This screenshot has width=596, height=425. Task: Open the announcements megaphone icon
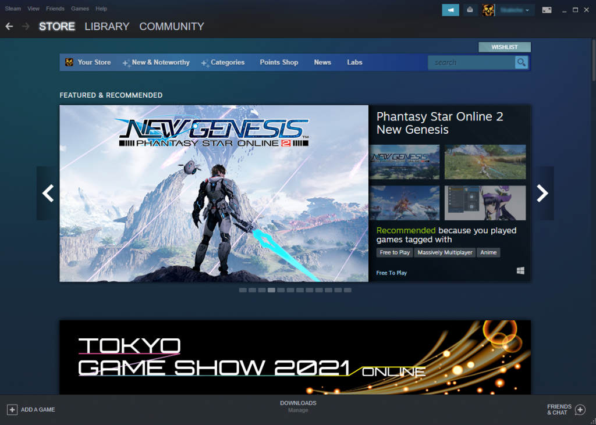(450, 10)
